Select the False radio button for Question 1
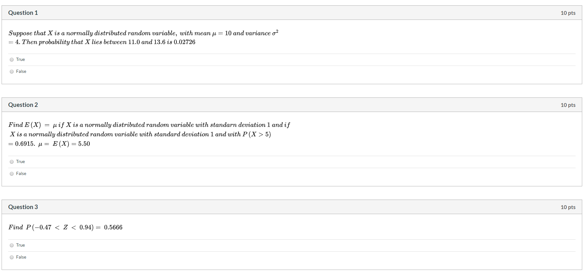The image size is (586, 274). [x=12, y=72]
